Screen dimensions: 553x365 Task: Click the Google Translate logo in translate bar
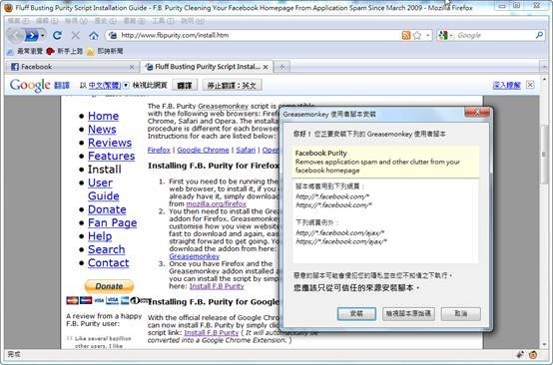click(40, 85)
